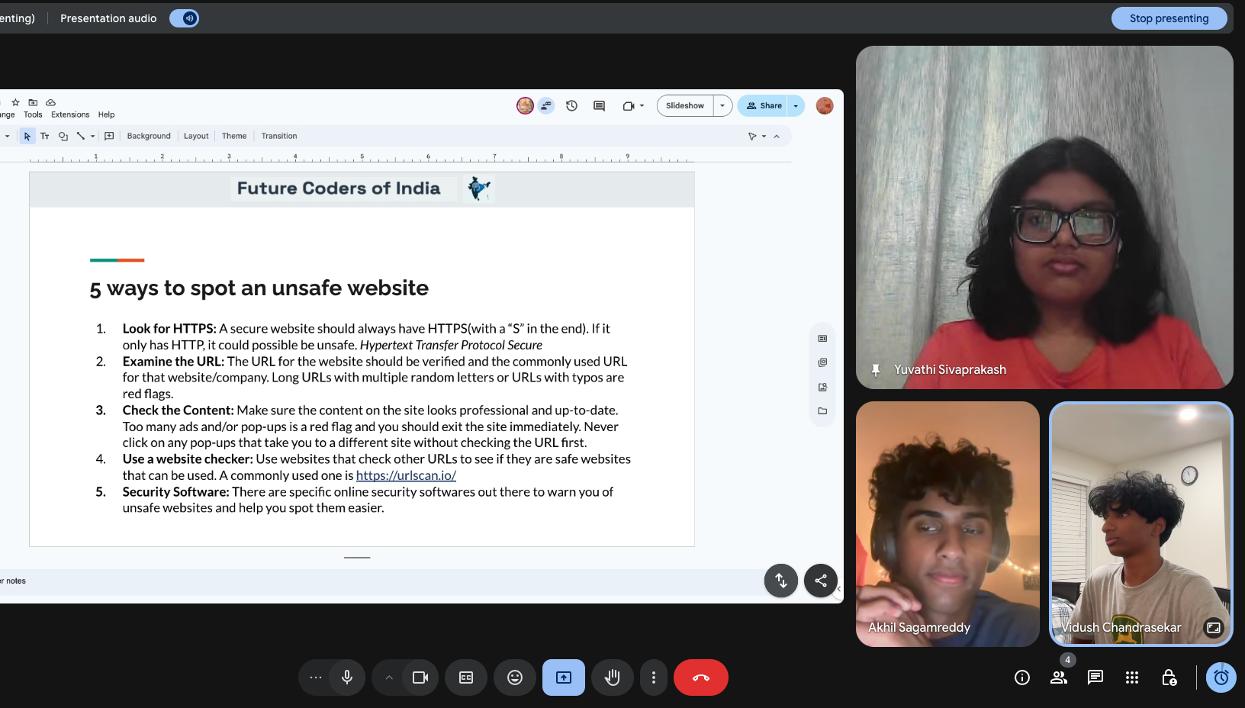Turn on closed captions
Viewport: 1245px width, 708px height.
click(466, 677)
